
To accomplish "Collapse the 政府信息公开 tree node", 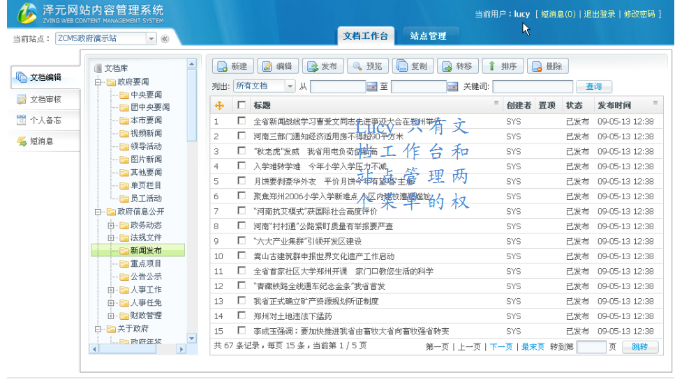I will click(x=98, y=212).
